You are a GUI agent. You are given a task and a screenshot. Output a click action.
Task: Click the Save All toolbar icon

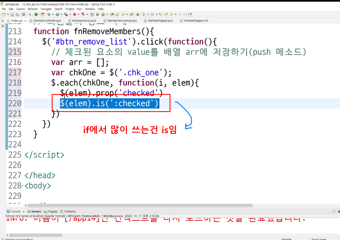coord(17,14)
